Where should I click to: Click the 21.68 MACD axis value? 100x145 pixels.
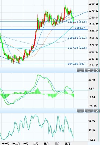click(x=92, y=80)
